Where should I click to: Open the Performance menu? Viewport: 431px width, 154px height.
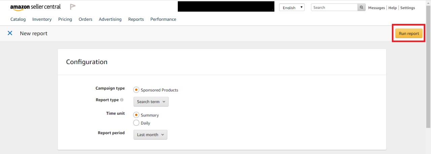tap(163, 19)
